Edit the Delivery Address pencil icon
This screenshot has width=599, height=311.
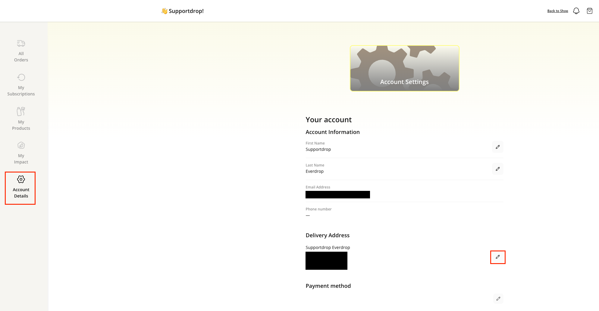tap(498, 257)
